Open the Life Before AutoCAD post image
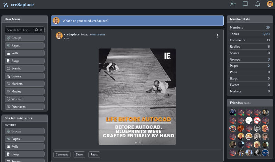275x162 pixels. pos(137,97)
